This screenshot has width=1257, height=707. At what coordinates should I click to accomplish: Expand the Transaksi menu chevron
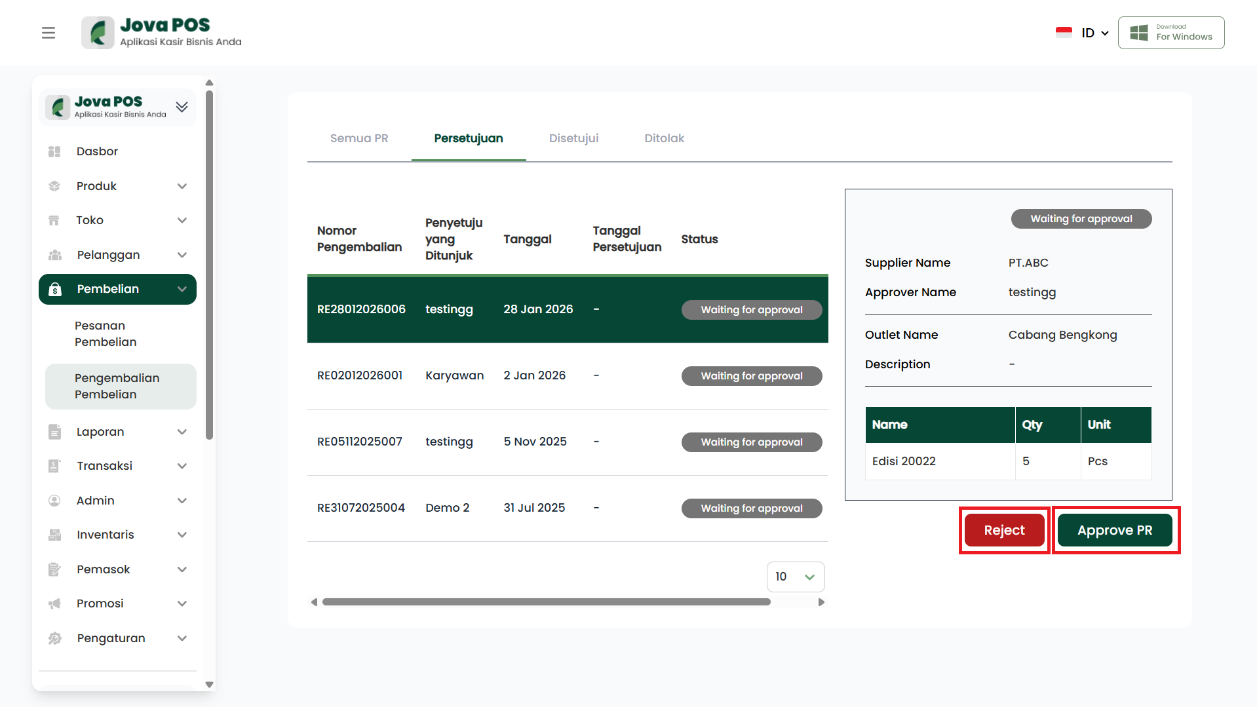182,466
